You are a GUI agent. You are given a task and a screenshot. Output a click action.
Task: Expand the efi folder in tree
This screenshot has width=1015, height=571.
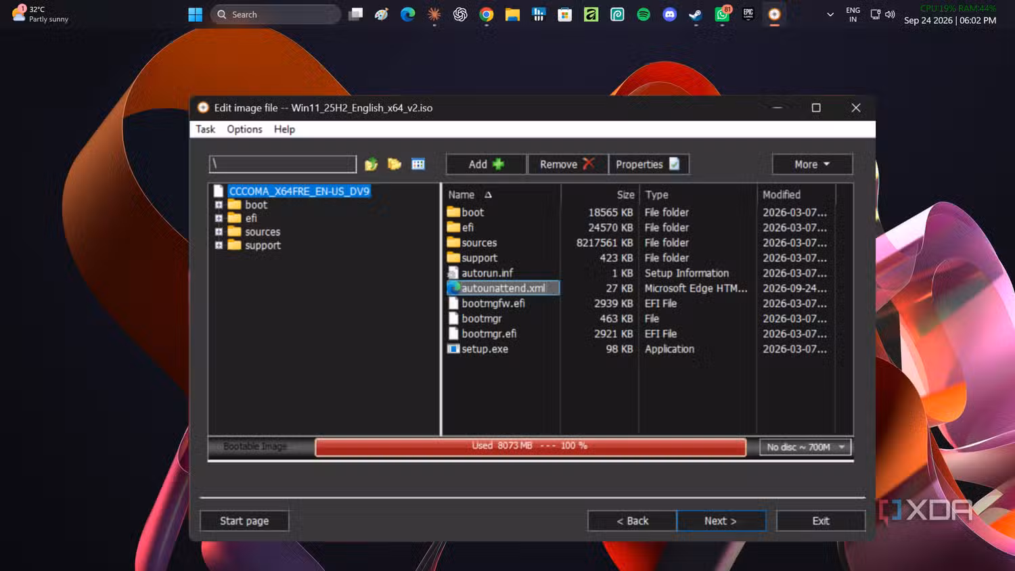tap(219, 219)
